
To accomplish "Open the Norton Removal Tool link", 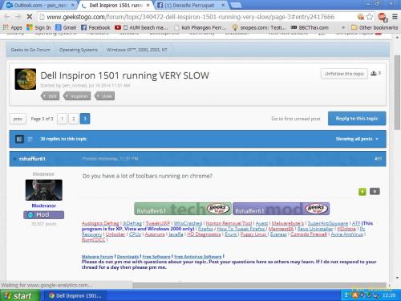I will (229, 223).
